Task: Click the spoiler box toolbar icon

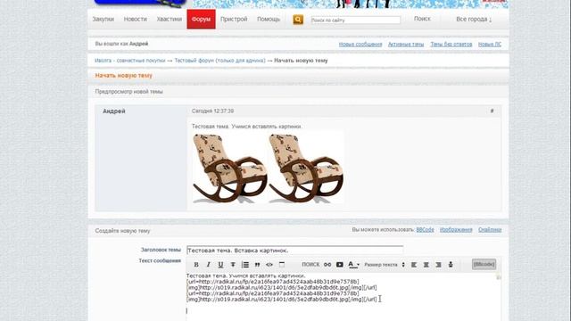Action: [x=282, y=265]
